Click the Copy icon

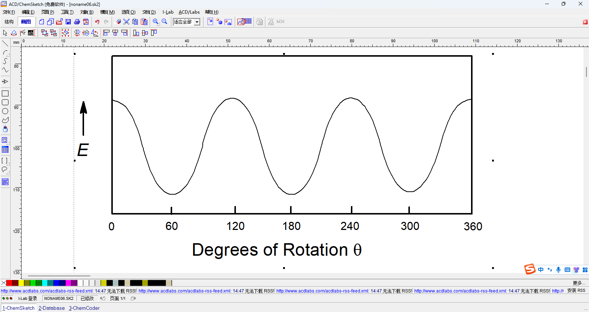[135, 22]
